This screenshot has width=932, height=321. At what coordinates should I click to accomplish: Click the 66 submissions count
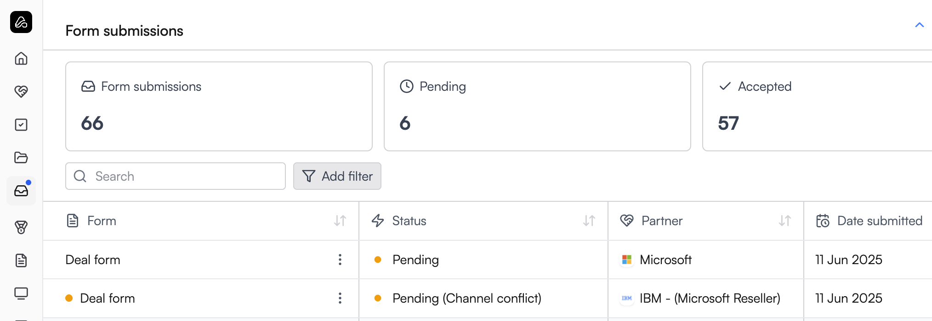[92, 123]
